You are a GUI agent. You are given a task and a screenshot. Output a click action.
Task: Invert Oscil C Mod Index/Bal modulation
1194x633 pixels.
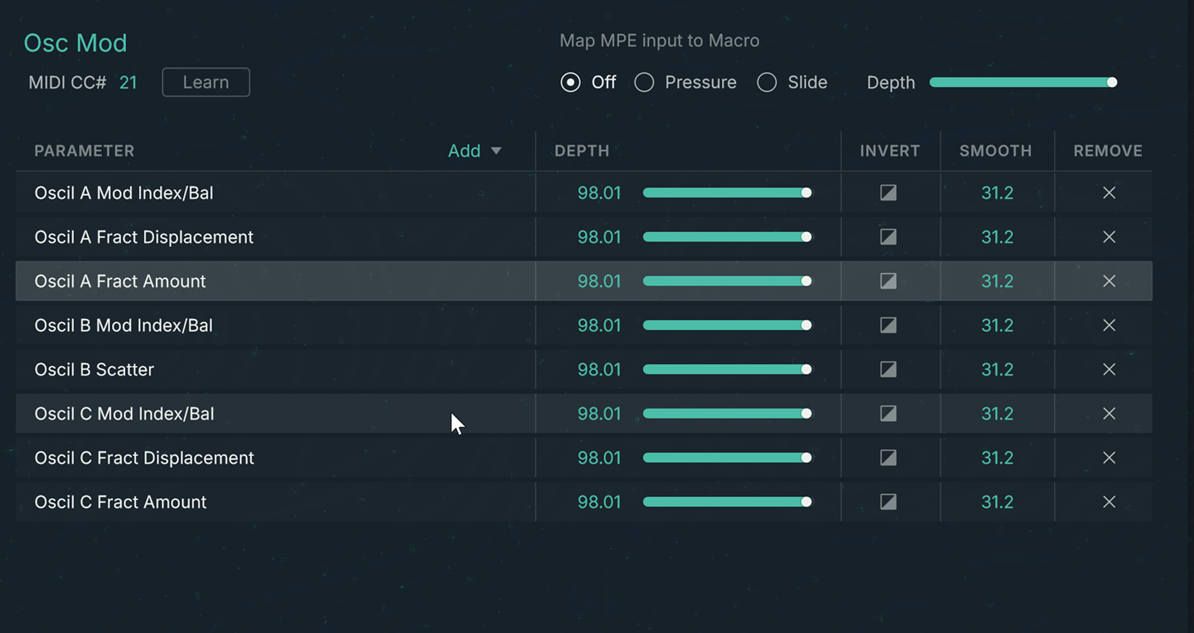click(888, 413)
